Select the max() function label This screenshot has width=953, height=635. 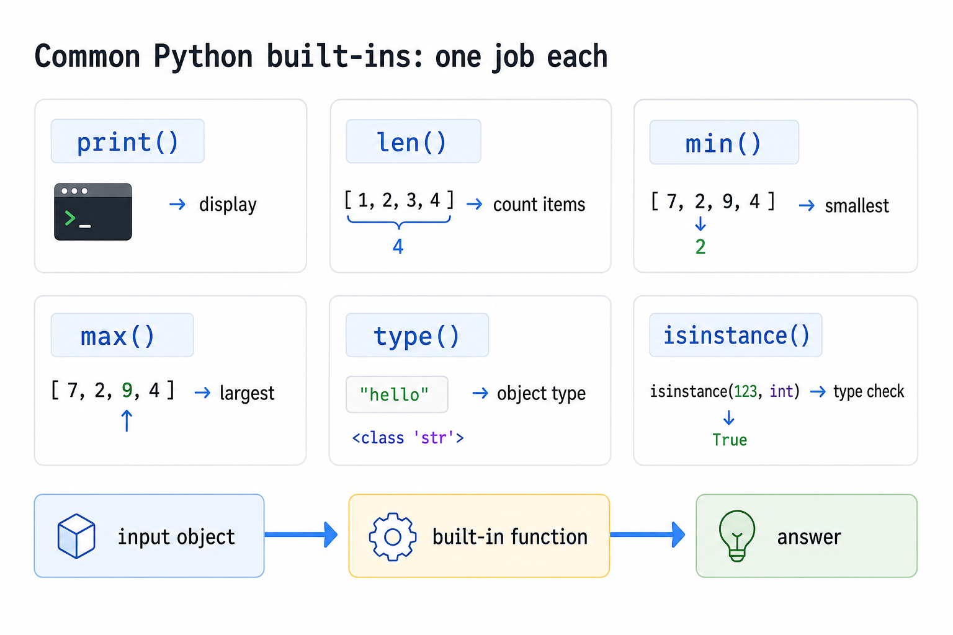(x=122, y=335)
